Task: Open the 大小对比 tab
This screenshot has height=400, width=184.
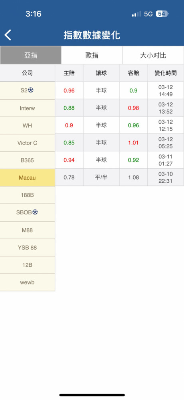Action: (x=153, y=55)
